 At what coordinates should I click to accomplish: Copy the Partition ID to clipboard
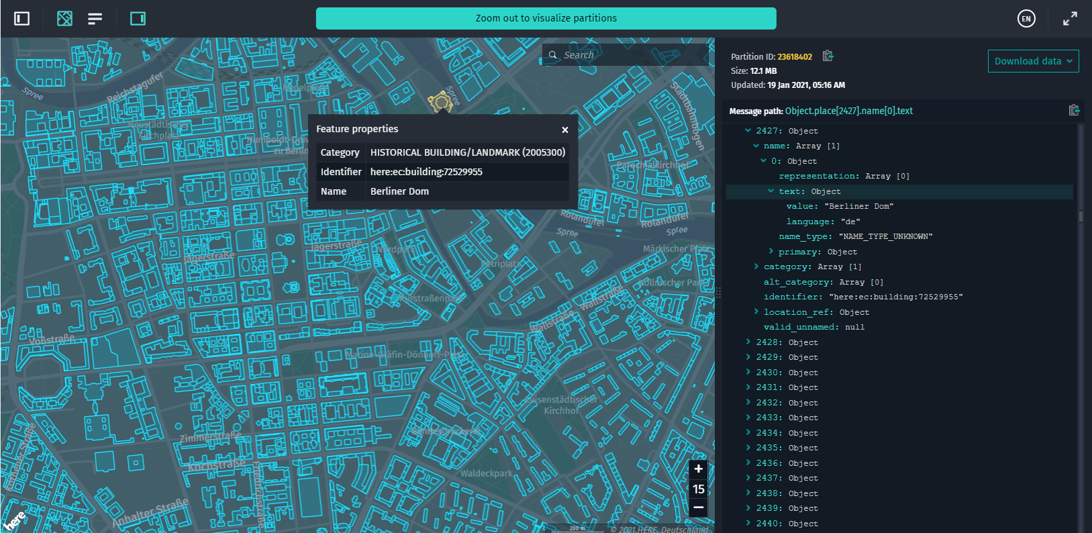pos(828,56)
